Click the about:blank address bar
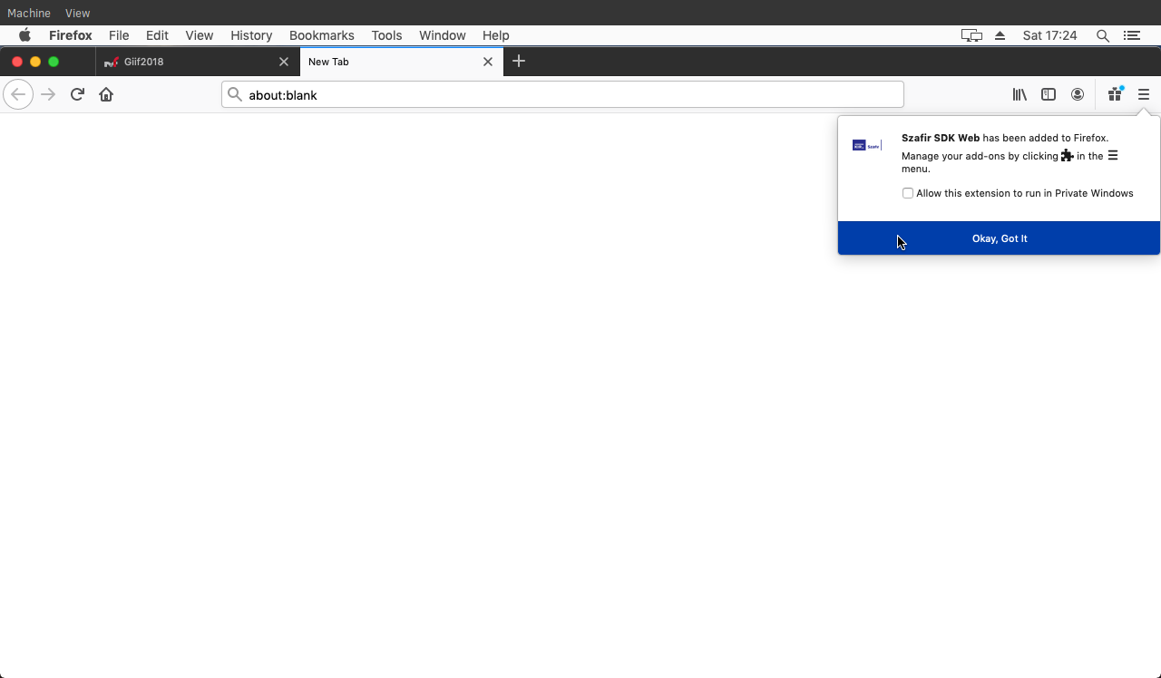This screenshot has height=678, width=1161. click(x=562, y=94)
